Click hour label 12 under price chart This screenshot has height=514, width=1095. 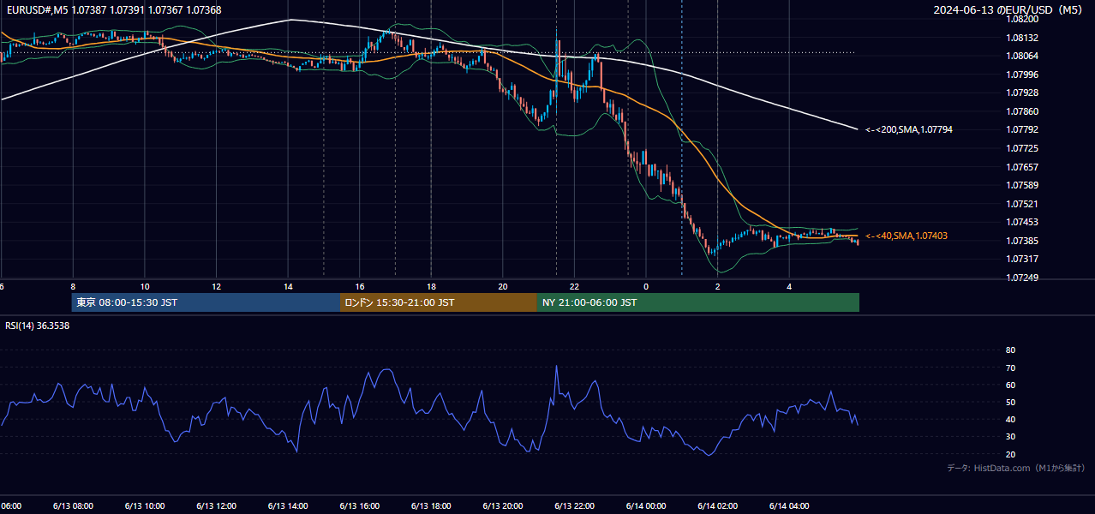coord(216,287)
